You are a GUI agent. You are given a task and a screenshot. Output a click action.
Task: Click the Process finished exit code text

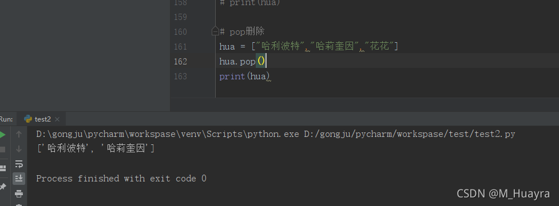tap(121, 178)
